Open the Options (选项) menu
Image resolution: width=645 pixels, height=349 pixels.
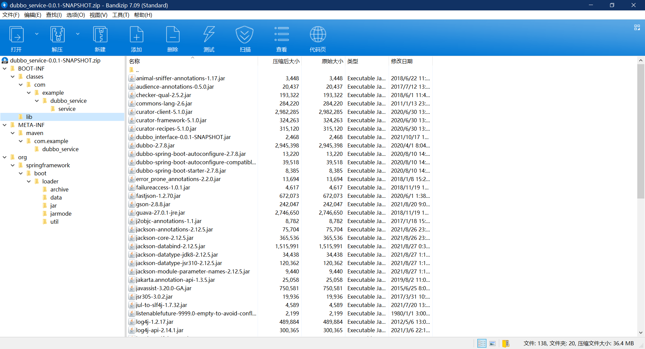(x=76, y=15)
